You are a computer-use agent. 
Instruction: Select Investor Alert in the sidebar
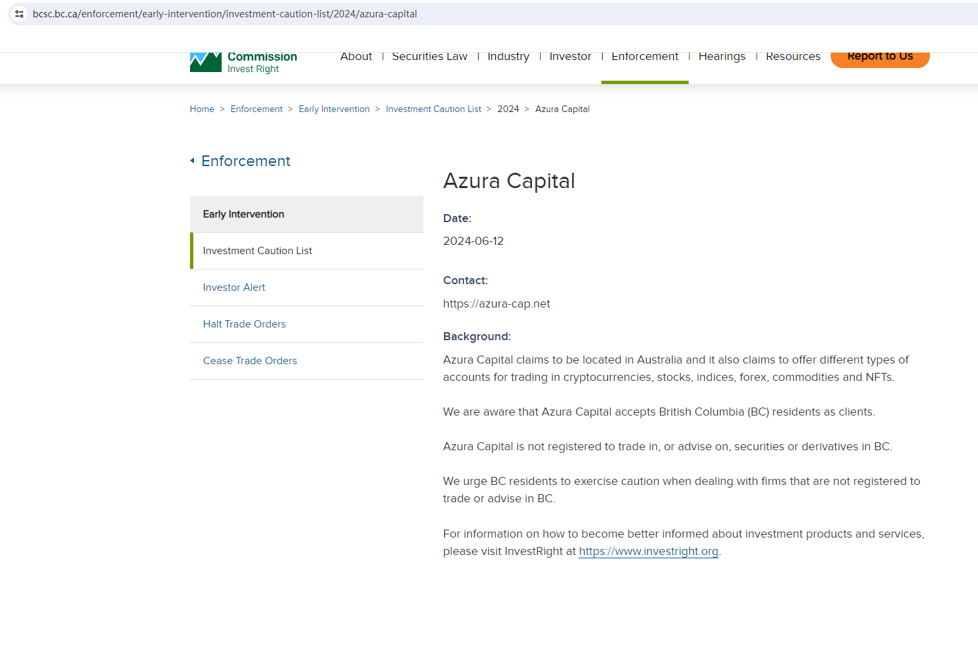click(234, 287)
